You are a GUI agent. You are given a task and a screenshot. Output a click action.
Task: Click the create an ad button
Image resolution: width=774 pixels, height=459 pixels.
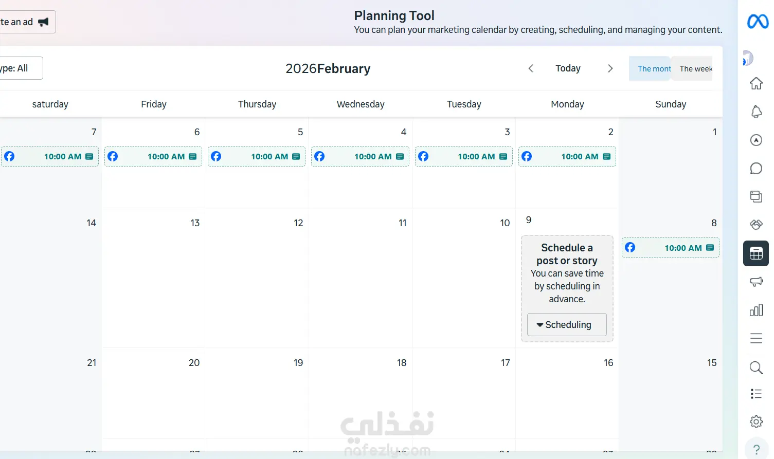point(26,22)
